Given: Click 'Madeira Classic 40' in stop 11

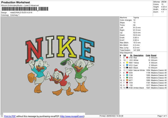Looking at the screenshot, I should tap(159, 83).
